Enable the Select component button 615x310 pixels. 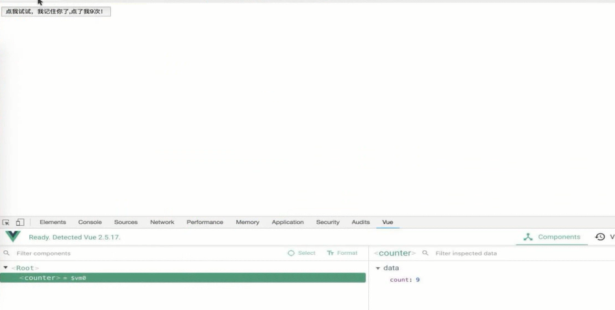tap(301, 253)
